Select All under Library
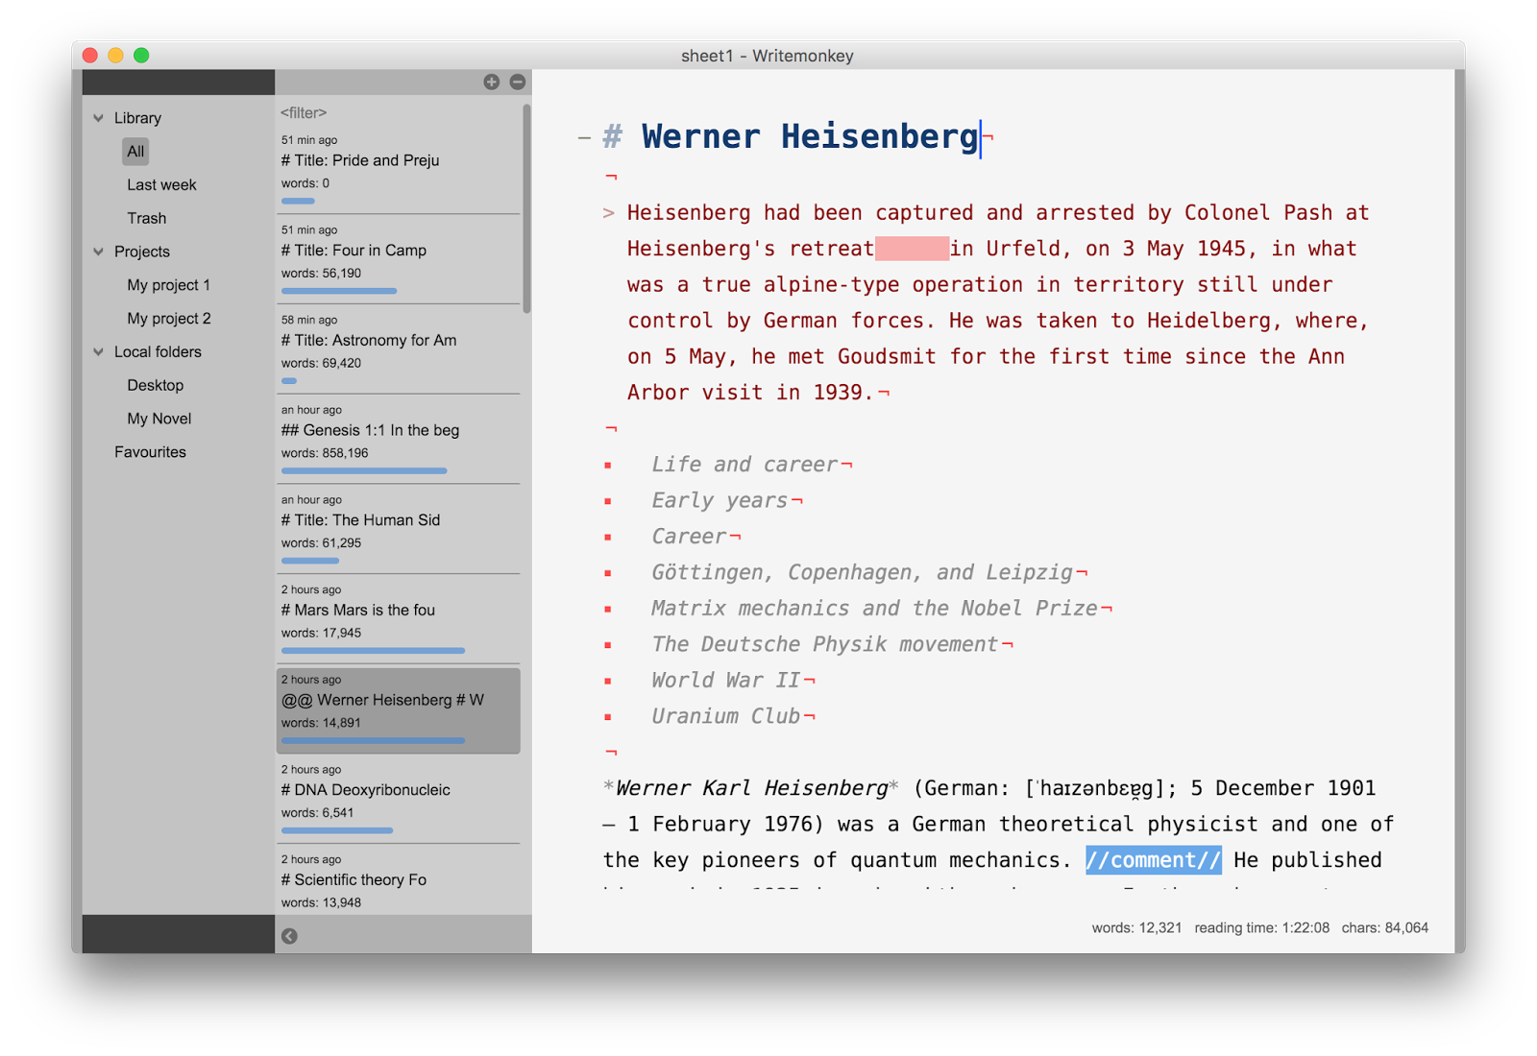The height and width of the screenshot is (1056, 1537). point(135,152)
